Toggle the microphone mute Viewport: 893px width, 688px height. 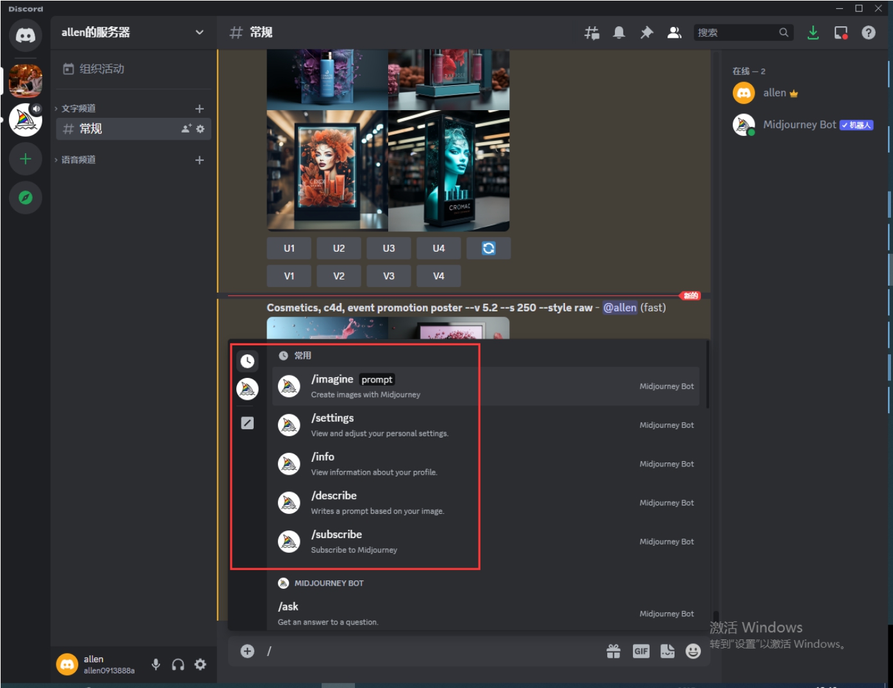coord(156,664)
